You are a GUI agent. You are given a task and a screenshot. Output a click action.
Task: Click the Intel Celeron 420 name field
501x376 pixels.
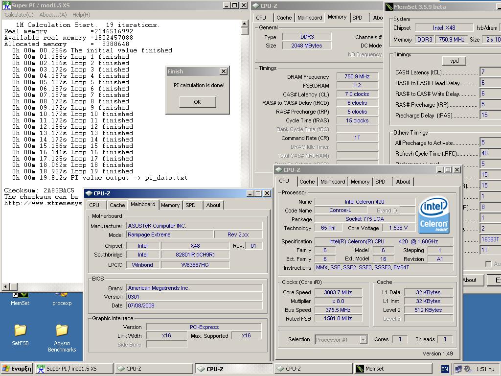364,202
